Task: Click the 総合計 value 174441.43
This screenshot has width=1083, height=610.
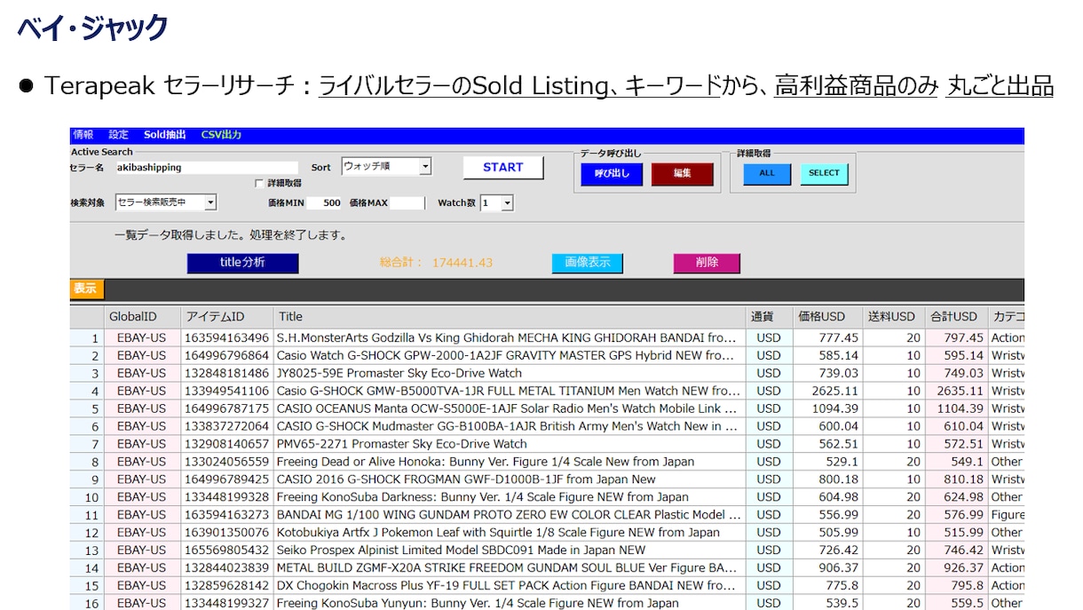Action: [x=462, y=263]
